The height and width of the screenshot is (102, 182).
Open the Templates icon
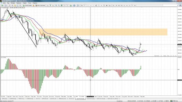tap(78, 5)
